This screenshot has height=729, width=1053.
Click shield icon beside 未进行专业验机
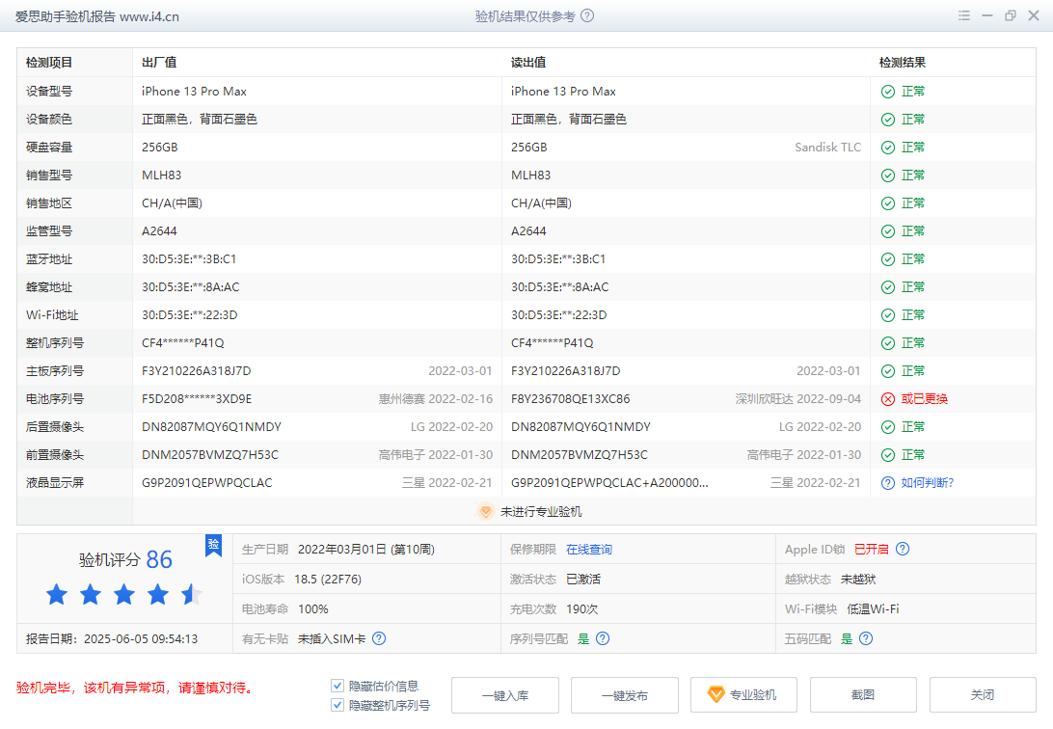[x=486, y=512]
